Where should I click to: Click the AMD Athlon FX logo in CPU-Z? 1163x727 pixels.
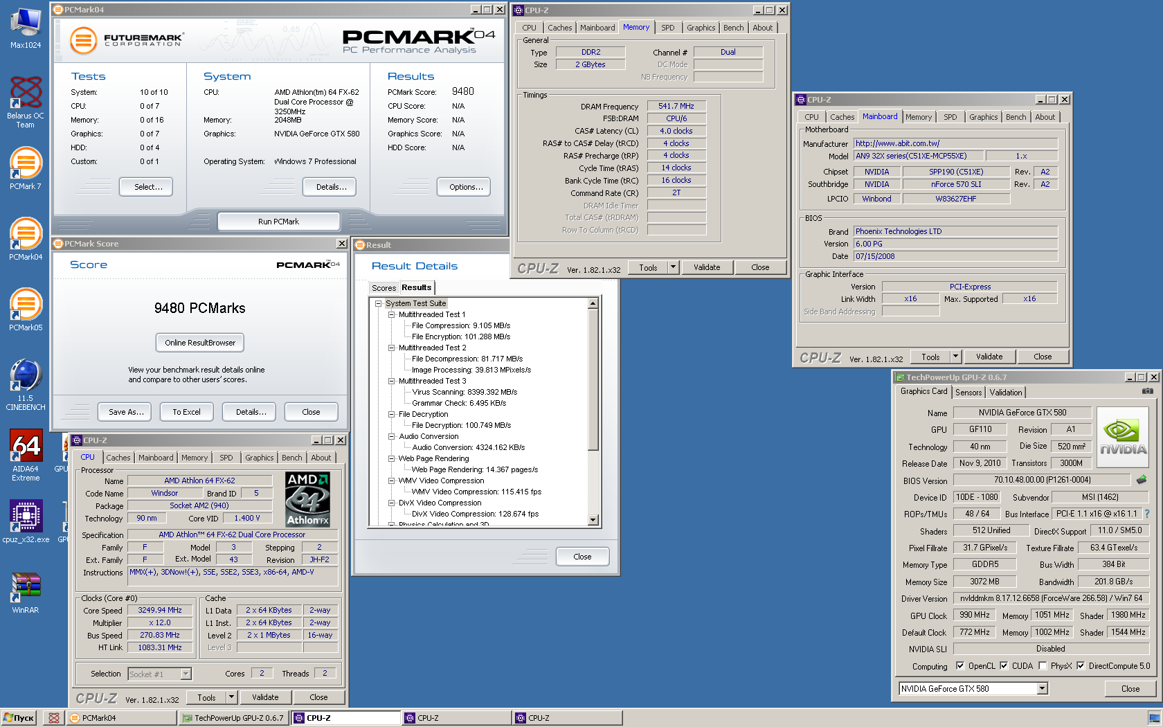(308, 499)
